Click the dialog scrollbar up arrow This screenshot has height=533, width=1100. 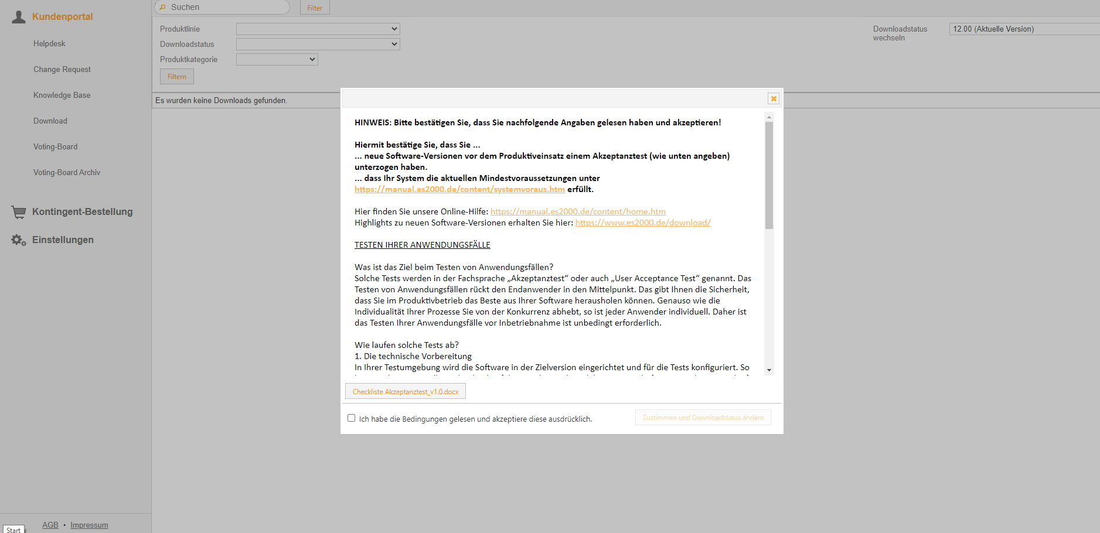coord(769,117)
